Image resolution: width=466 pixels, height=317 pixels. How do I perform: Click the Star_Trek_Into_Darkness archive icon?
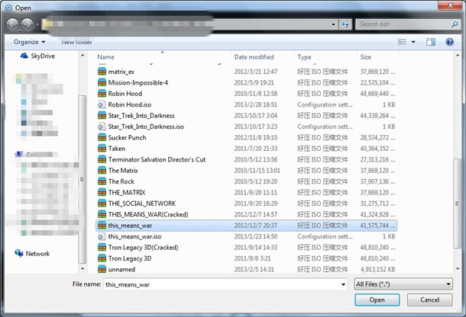point(102,115)
